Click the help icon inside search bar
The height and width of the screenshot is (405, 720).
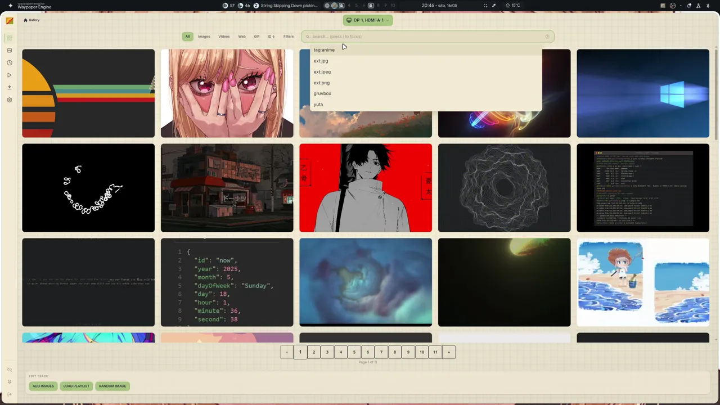point(547,37)
